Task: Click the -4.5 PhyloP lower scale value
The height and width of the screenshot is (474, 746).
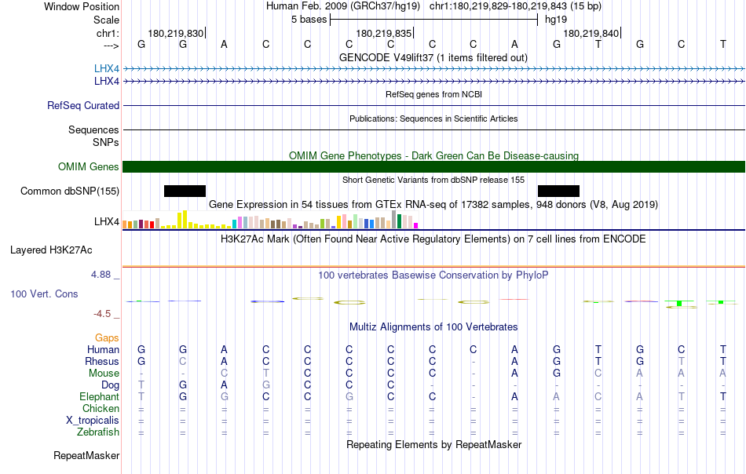Action: click(102, 313)
